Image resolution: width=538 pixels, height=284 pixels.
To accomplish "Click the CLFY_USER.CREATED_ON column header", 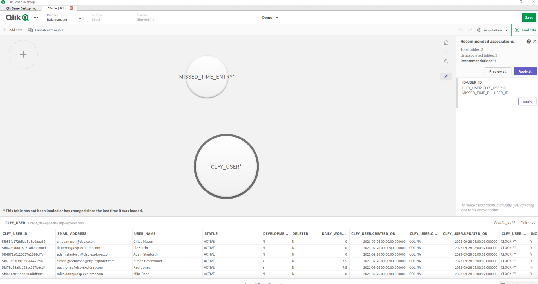I will (x=379, y=233).
